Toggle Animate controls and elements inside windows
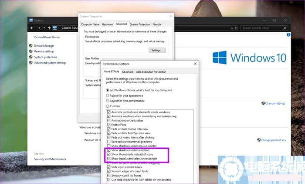This screenshot has width=305, height=184. (109, 112)
